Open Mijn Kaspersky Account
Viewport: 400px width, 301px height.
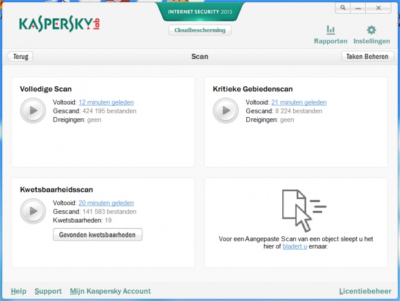[x=110, y=291]
